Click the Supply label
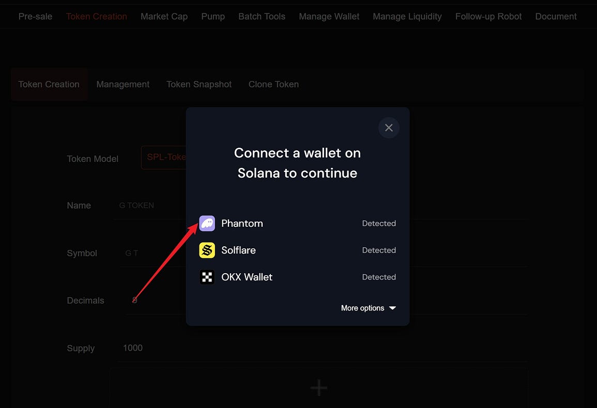This screenshot has width=597, height=408. click(81, 348)
